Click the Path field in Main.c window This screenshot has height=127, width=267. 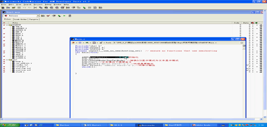pyautogui.click(x=176, y=43)
